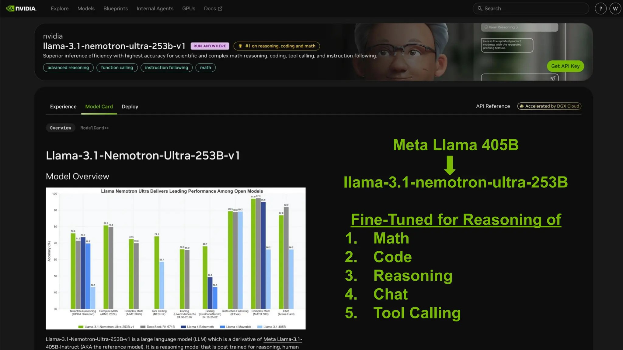623x350 pixels.
Task: Open the W user profile avatar
Action: pyautogui.click(x=615, y=9)
